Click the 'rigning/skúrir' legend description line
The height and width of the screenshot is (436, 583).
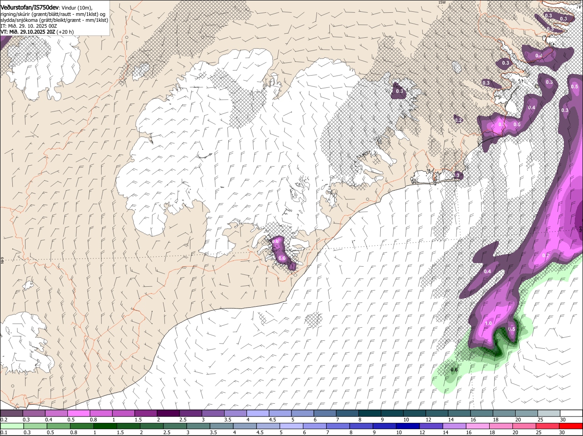(x=53, y=14)
